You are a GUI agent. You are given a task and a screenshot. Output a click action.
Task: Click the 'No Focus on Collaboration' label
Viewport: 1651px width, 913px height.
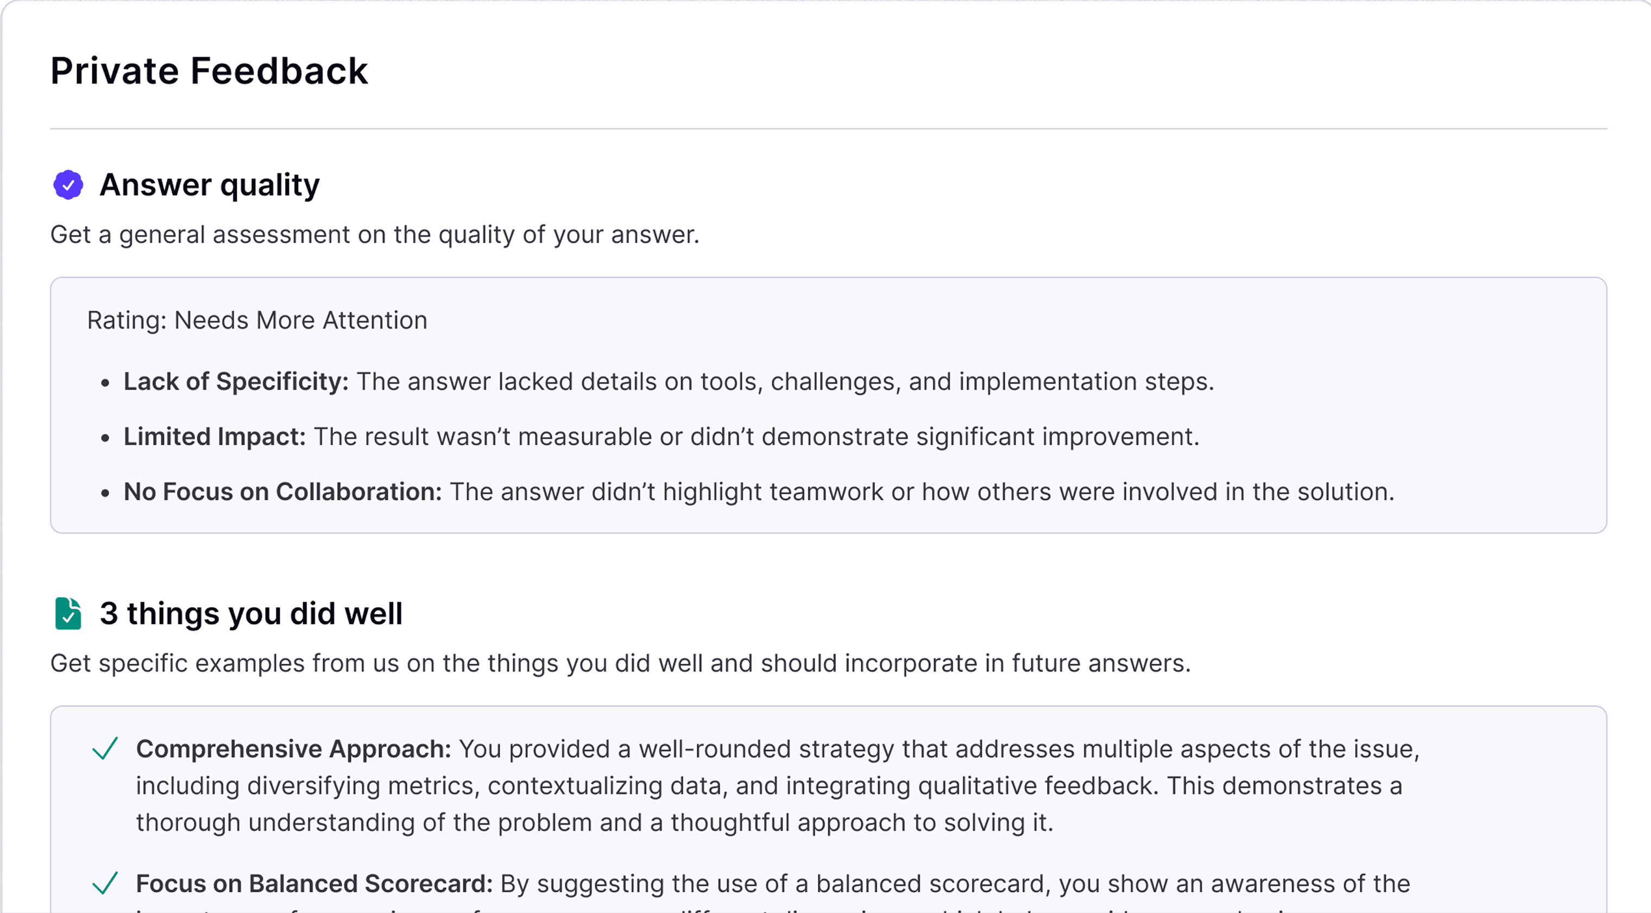pyautogui.click(x=282, y=492)
